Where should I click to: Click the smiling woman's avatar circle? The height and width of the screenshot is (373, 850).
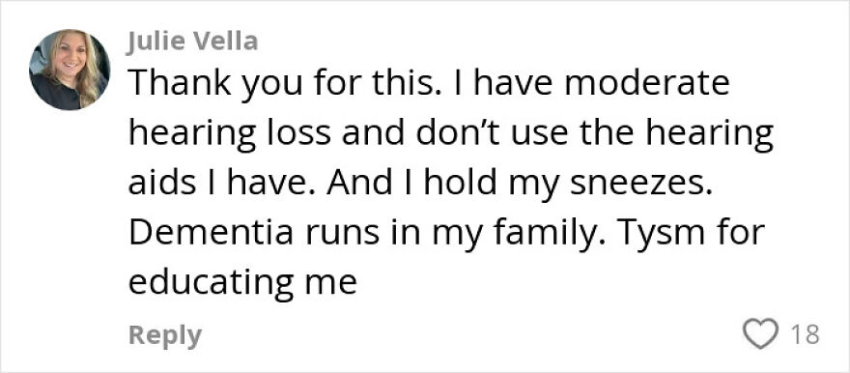click(x=70, y=70)
